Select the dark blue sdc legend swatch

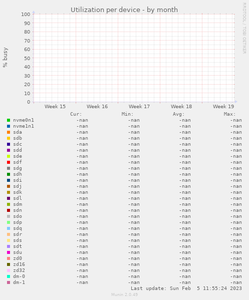[x=9, y=144]
